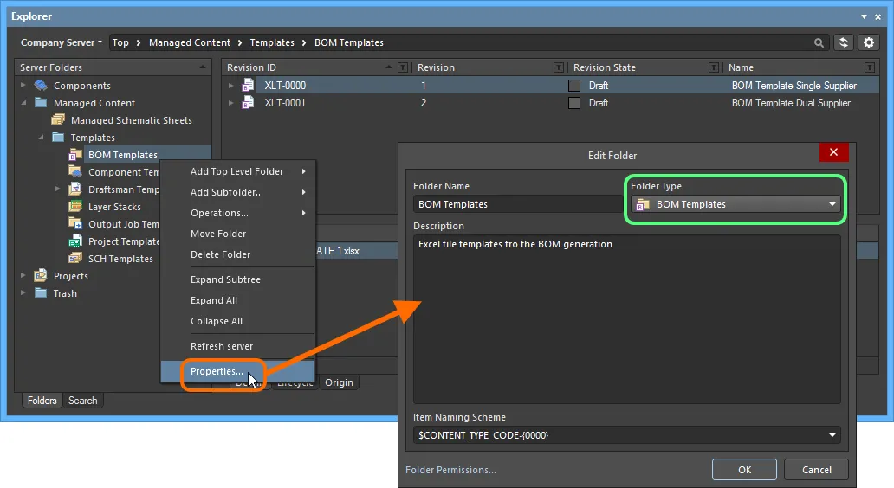The image size is (894, 488).
Task: Expand the XLT-0001 revision row
Action: point(231,103)
